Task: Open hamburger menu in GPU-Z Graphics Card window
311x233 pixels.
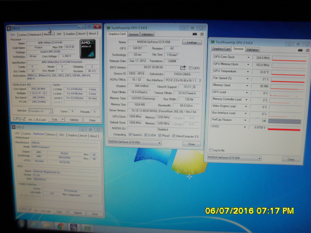Action: [x=202, y=34]
